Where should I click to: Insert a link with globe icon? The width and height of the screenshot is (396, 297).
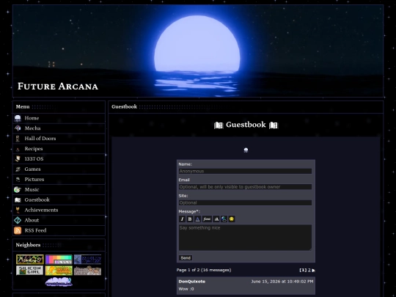[x=224, y=219]
